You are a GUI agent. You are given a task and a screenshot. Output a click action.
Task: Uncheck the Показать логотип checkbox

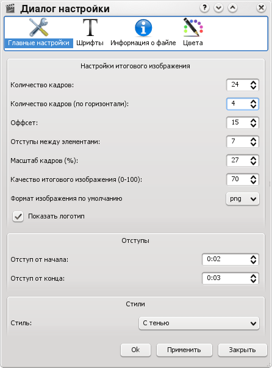[x=18, y=217]
